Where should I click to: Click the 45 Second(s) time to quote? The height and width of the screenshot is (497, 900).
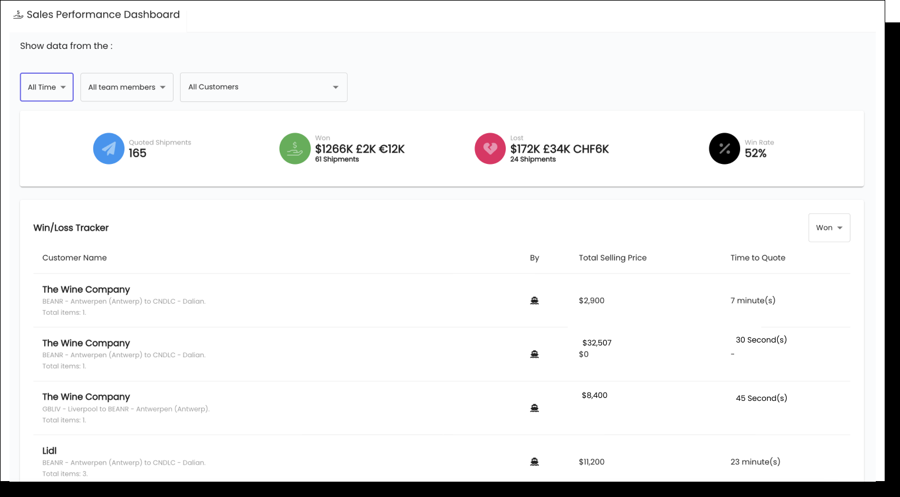point(761,399)
